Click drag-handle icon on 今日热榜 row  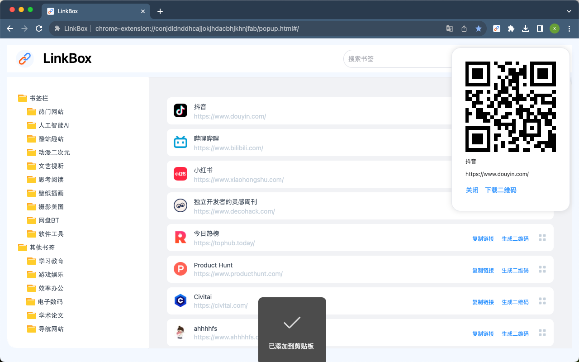click(x=542, y=238)
